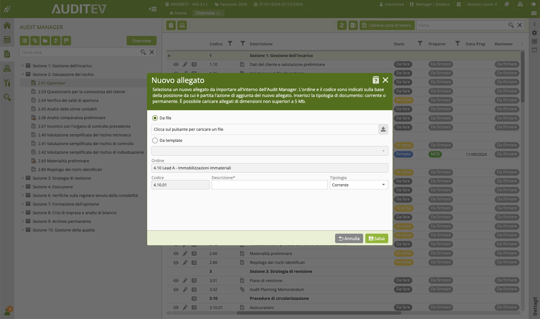Click the Excel export toolbar icon
The height and width of the screenshot is (319, 540).
pos(353,25)
